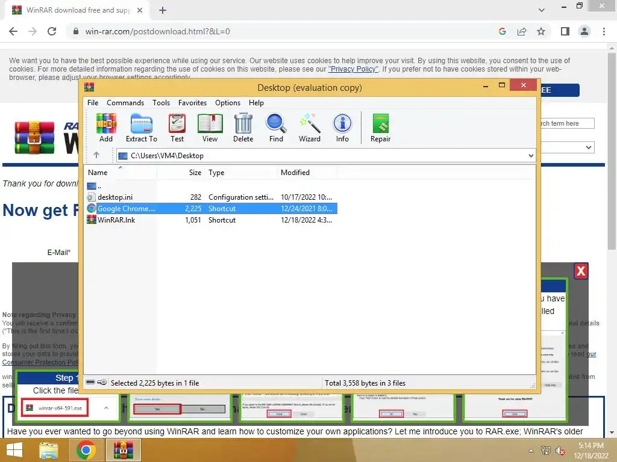Close the red X overlay on webpage
This screenshot has width=617, height=462.
click(581, 271)
